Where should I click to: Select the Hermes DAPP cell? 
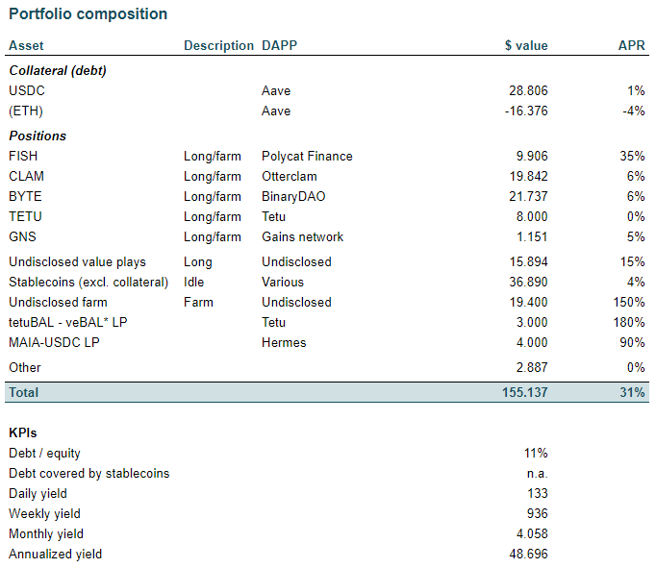(284, 343)
